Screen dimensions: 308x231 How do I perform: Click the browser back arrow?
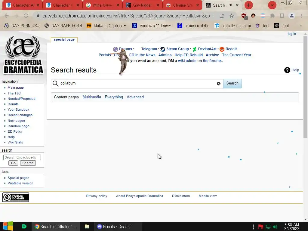coord(7,16)
